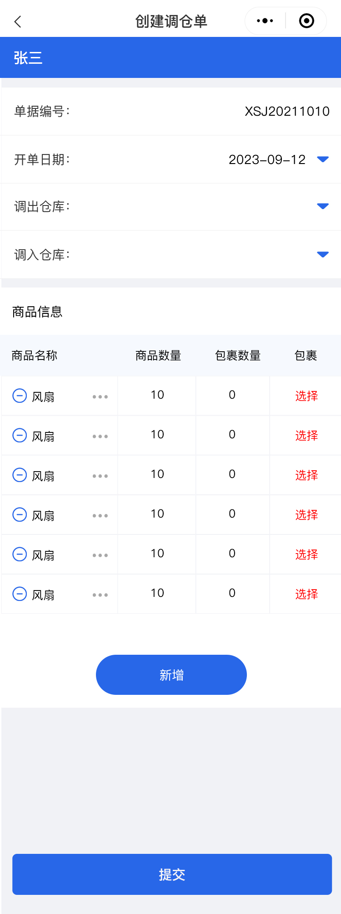Remove the first 风扇 row with minus icon

click(x=20, y=395)
